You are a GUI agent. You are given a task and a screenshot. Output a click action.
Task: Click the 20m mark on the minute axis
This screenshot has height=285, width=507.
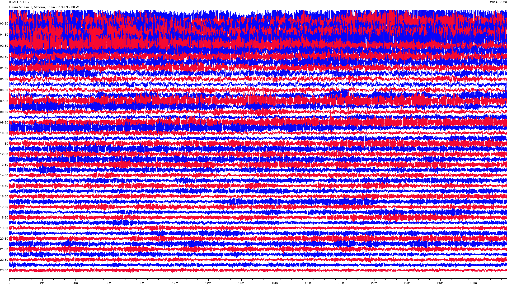coord(341,283)
